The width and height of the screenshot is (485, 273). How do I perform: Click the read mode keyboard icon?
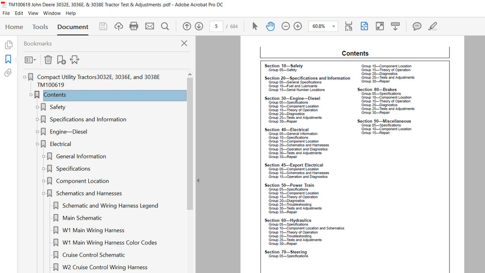pos(395,26)
